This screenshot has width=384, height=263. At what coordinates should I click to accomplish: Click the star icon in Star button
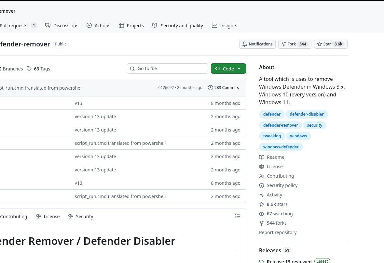[x=319, y=44]
